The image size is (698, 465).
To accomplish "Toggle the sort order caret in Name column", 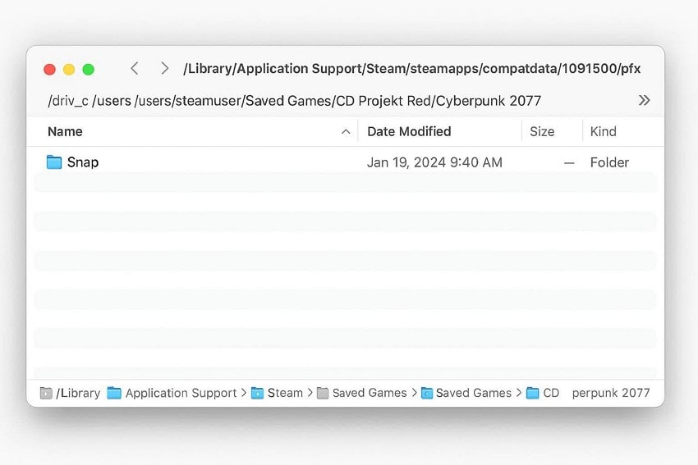I will coord(346,131).
